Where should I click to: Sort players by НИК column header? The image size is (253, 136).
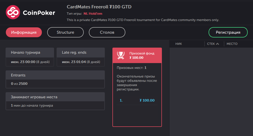pos(179,44)
